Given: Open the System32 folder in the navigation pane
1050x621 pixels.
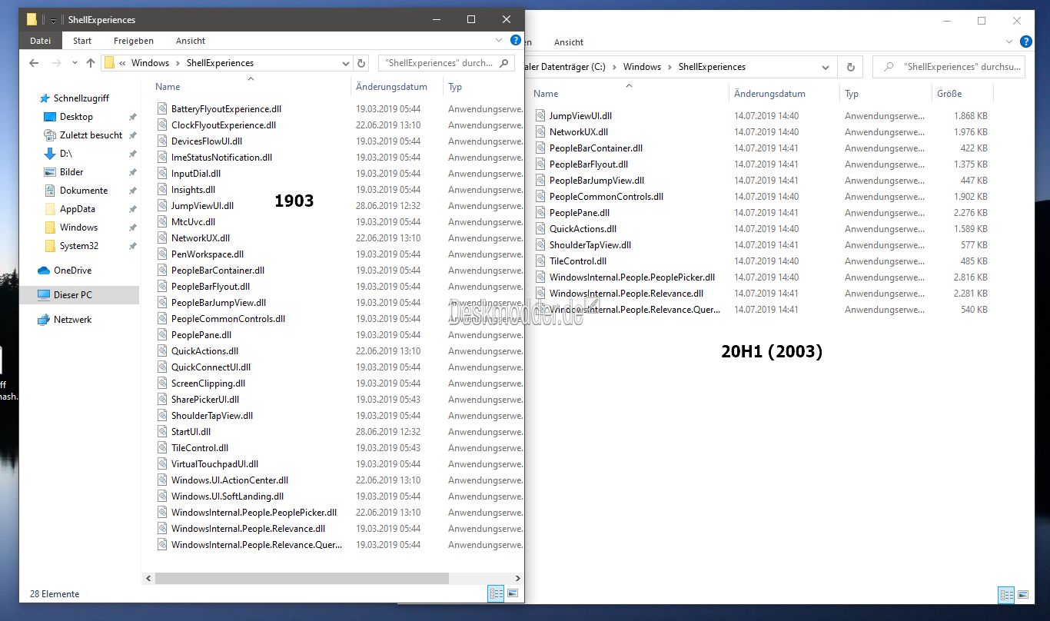Looking at the screenshot, I should (x=78, y=246).
